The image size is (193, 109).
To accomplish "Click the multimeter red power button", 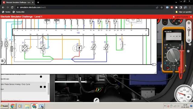I will (x=168, y=68).
